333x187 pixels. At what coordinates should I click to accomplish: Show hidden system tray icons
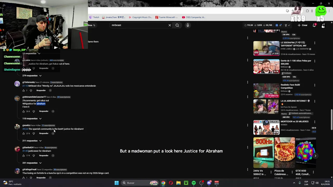click(294, 183)
